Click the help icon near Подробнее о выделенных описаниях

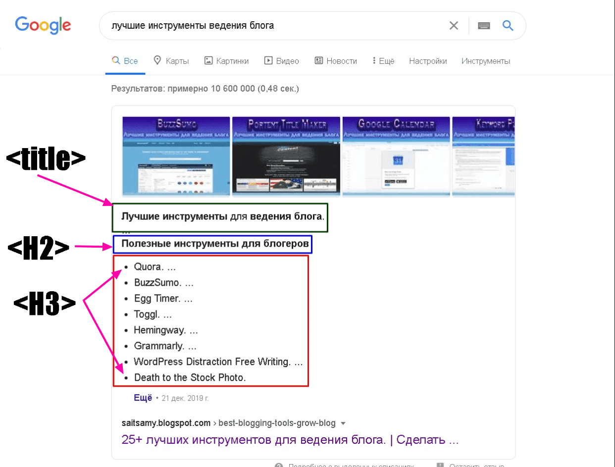(x=279, y=465)
